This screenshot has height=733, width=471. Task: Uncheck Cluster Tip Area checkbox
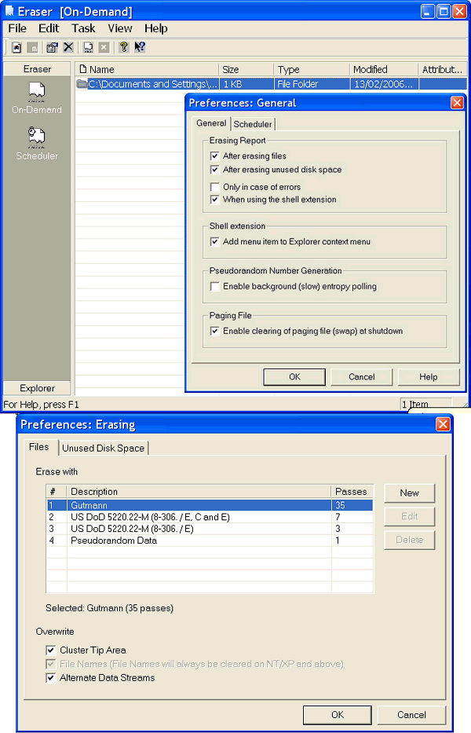click(x=51, y=651)
